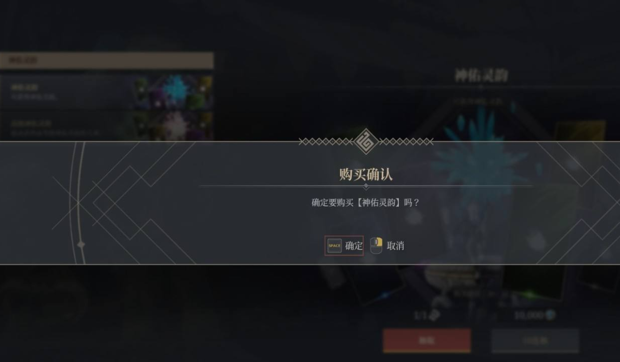This screenshot has width=620, height=362.
Task: Click the red button behind the dialog
Action: pyautogui.click(x=427, y=340)
